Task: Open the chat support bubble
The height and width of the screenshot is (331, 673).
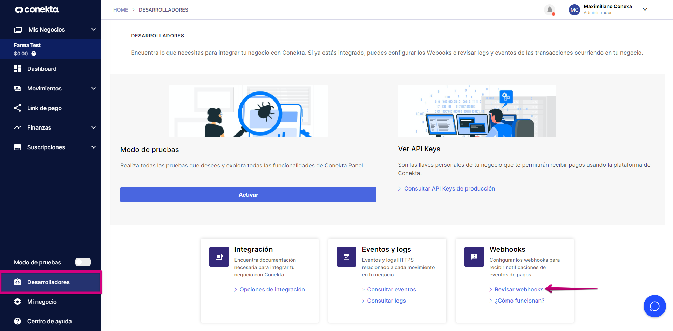Action: point(654,306)
